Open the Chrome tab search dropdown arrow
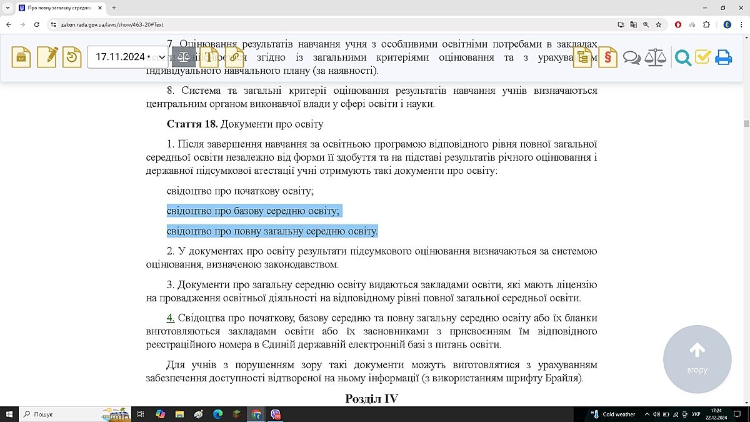 coord(7,8)
